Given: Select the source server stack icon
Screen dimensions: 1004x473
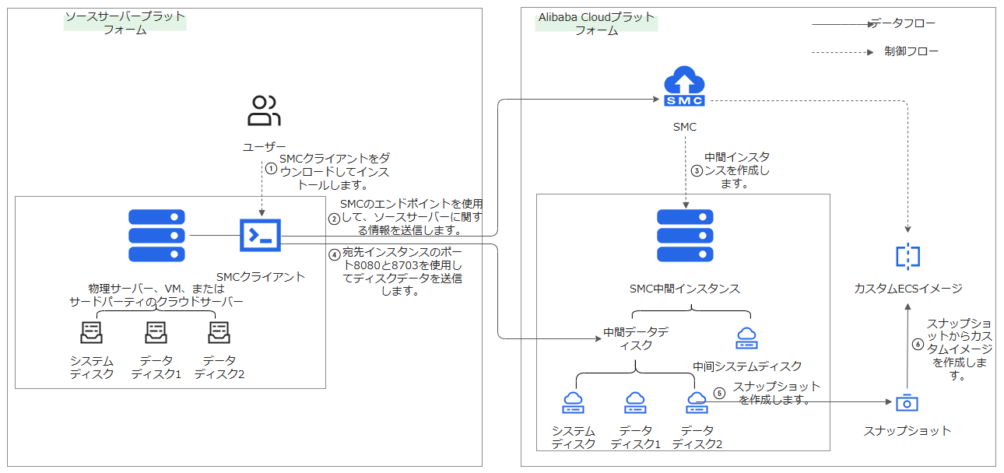Looking at the screenshot, I should (156, 235).
